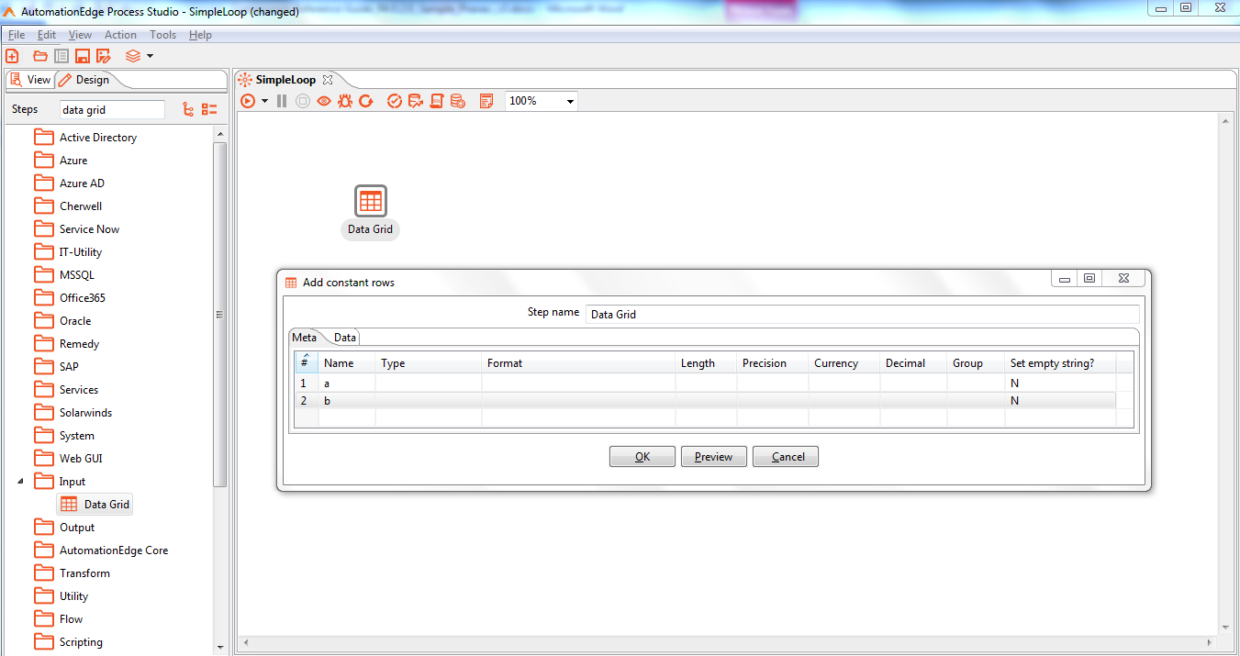Click the perspectives layers icon
This screenshot has height=656, width=1240.
pos(133,56)
